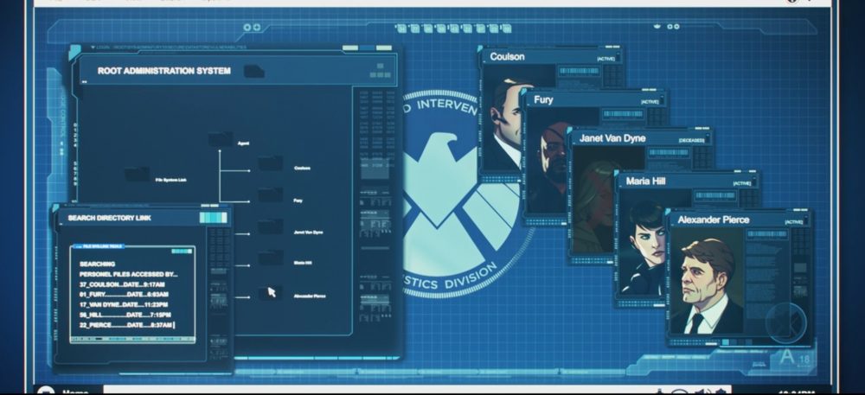The width and height of the screenshot is (865, 395).
Task: Open the Coulson folder icon
Action: 270,163
